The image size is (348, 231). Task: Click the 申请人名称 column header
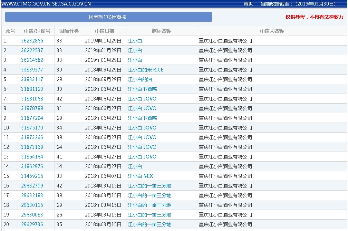coord(272,31)
